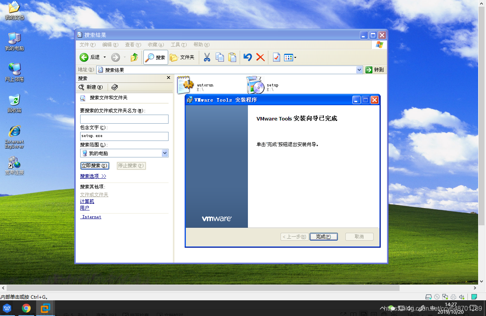The width and height of the screenshot is (486, 316).
Task: Click the Paste clipboard icon
Action: 233,57
